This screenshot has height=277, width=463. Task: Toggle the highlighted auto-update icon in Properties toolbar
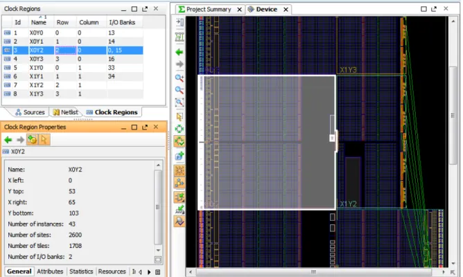click(32, 139)
